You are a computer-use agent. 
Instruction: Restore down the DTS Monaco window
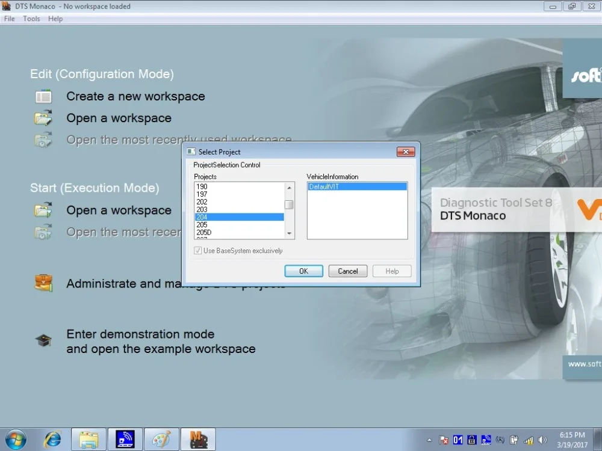click(572, 7)
